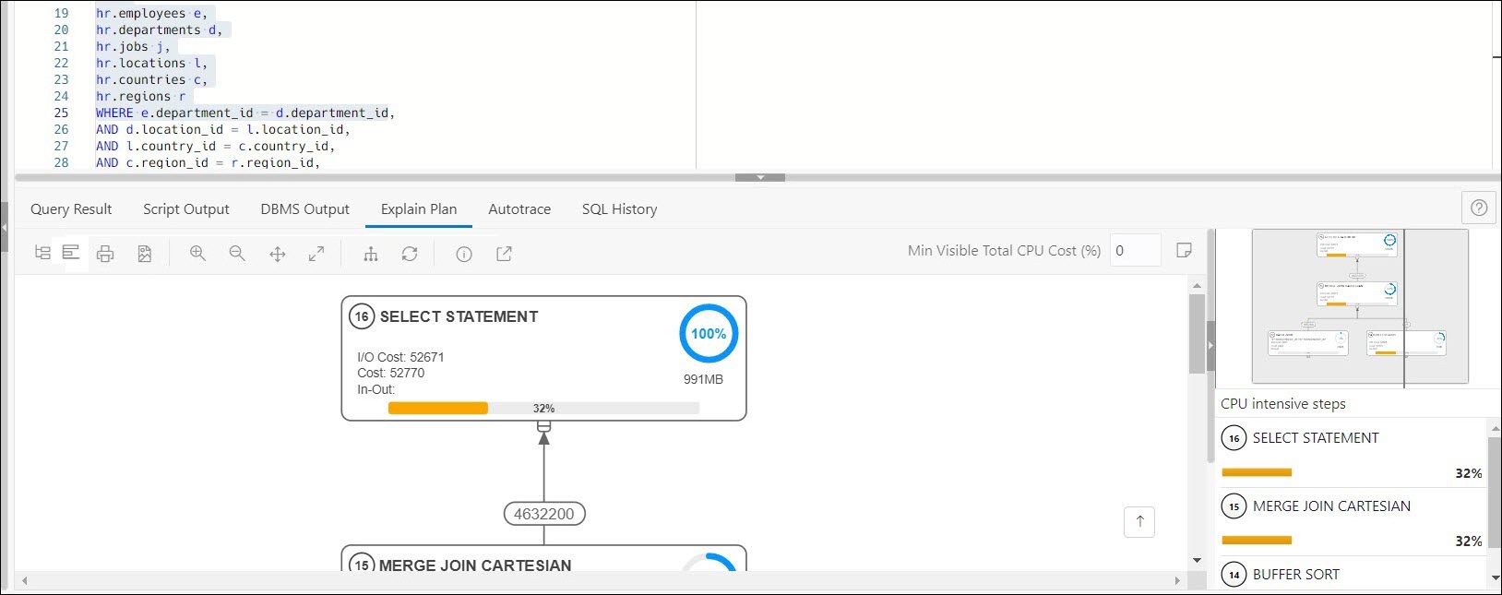Select BUFFER SORT in CPU steps list
1502x595 pixels.
tap(1296, 575)
